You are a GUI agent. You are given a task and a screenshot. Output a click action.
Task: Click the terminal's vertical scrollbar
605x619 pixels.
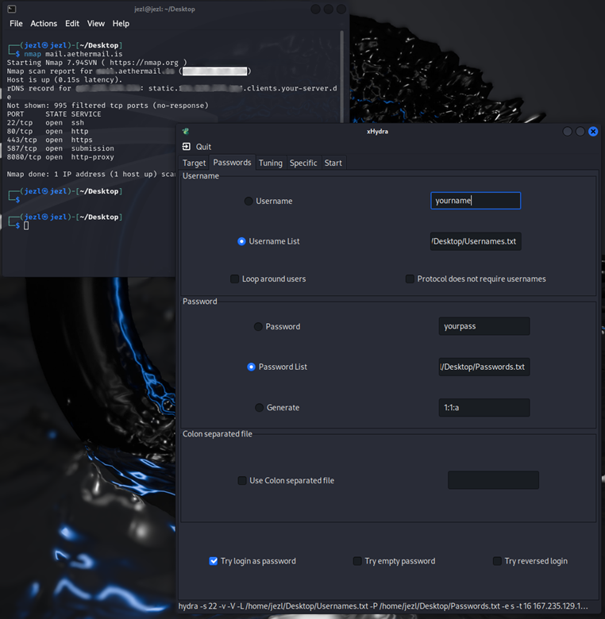pyautogui.click(x=343, y=63)
